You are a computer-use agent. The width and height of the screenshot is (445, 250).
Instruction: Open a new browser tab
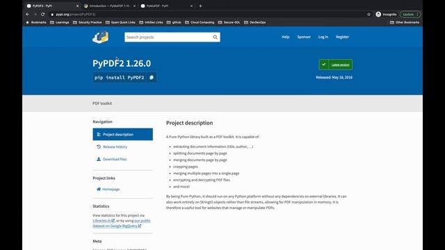click(x=201, y=6)
